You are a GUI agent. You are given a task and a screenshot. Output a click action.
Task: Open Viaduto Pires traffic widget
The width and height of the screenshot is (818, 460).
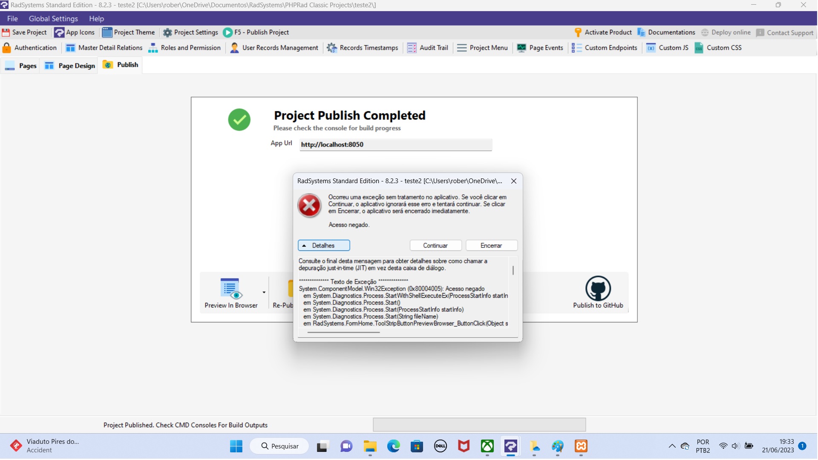click(x=45, y=446)
